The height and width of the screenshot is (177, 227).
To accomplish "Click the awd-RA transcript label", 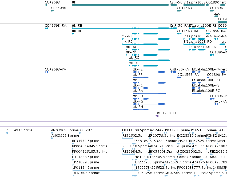I will [220, 36].
